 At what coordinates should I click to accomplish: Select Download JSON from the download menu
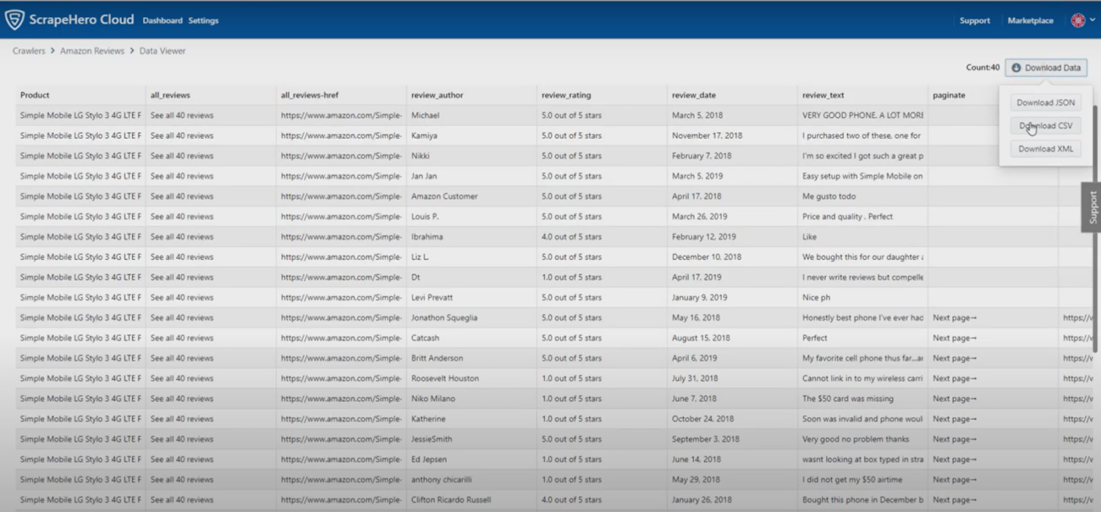(x=1045, y=102)
